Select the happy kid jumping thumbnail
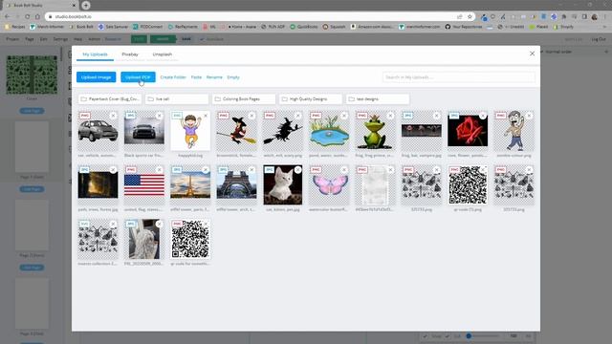The height and width of the screenshot is (344, 612). (x=190, y=131)
